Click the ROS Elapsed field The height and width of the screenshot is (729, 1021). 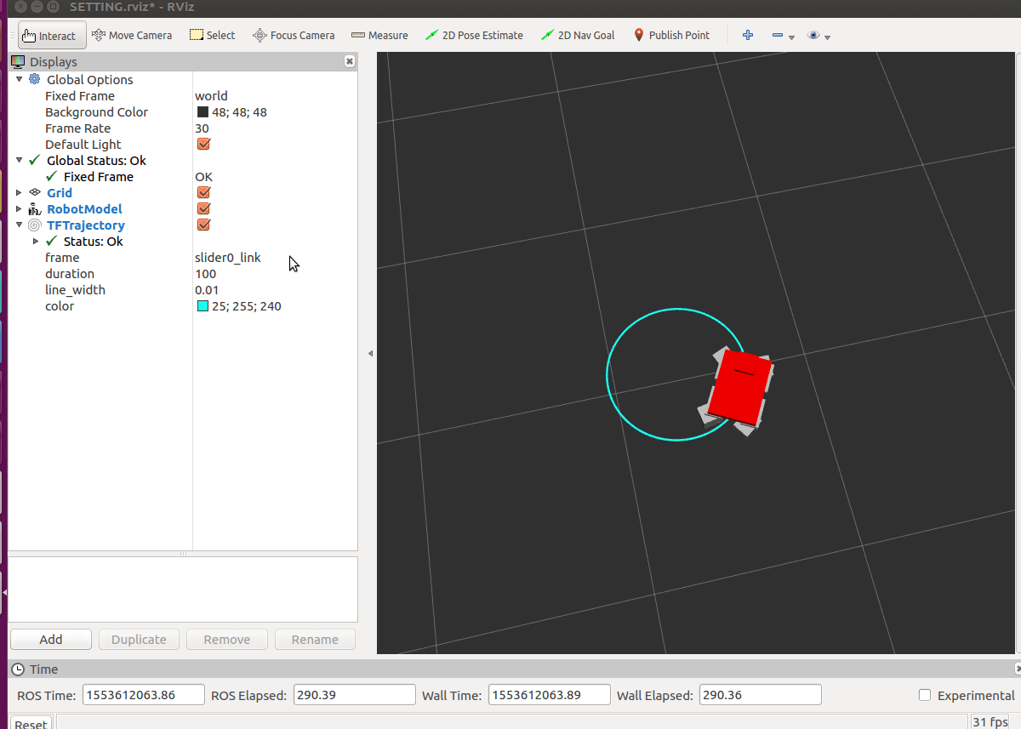[x=355, y=695]
